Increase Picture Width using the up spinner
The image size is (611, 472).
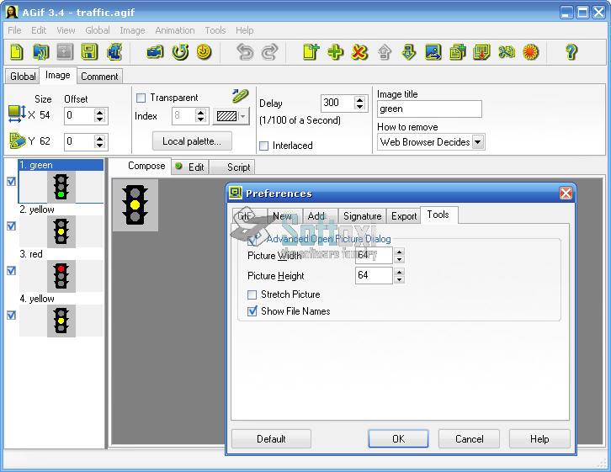pyautogui.click(x=399, y=251)
